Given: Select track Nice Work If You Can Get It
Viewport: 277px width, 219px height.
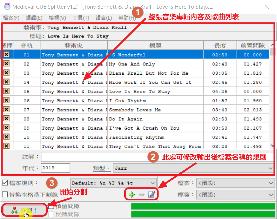Looking at the screenshot, I should (155, 82).
